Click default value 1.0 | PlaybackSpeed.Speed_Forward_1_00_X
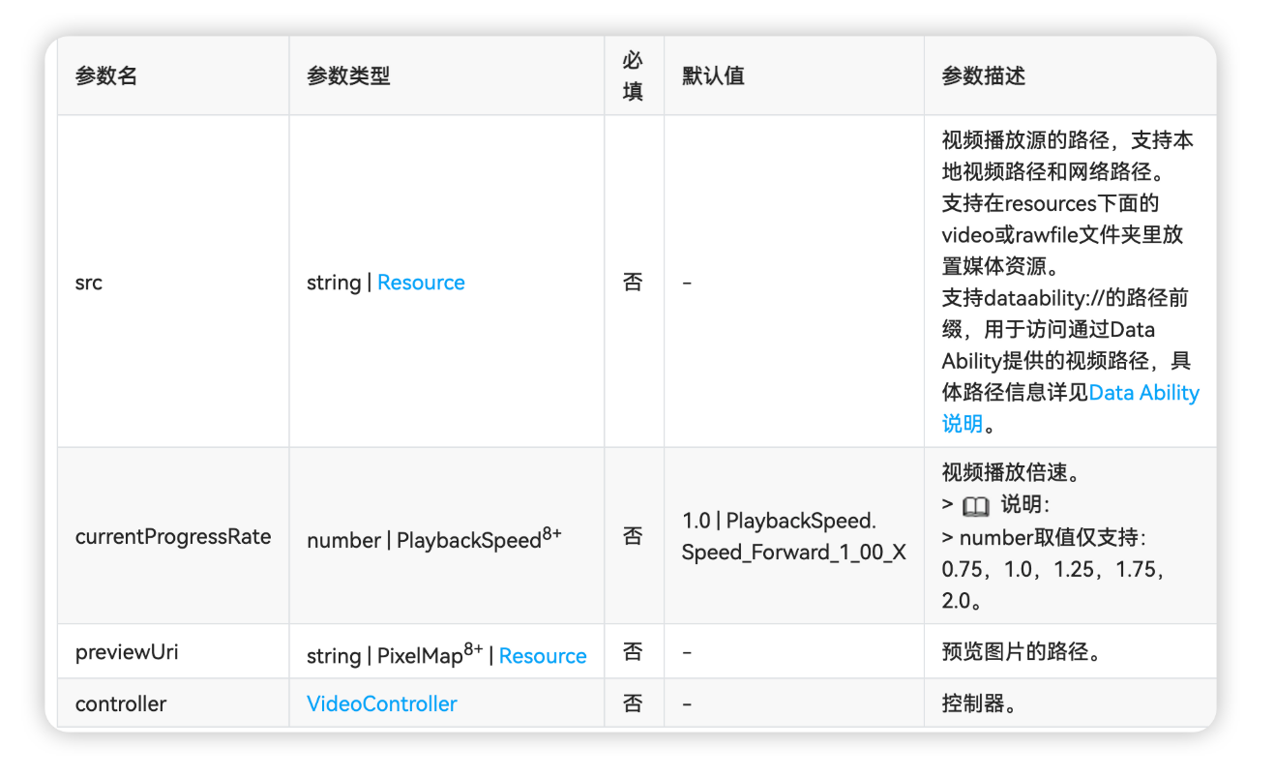The image size is (1275, 778). (x=794, y=536)
